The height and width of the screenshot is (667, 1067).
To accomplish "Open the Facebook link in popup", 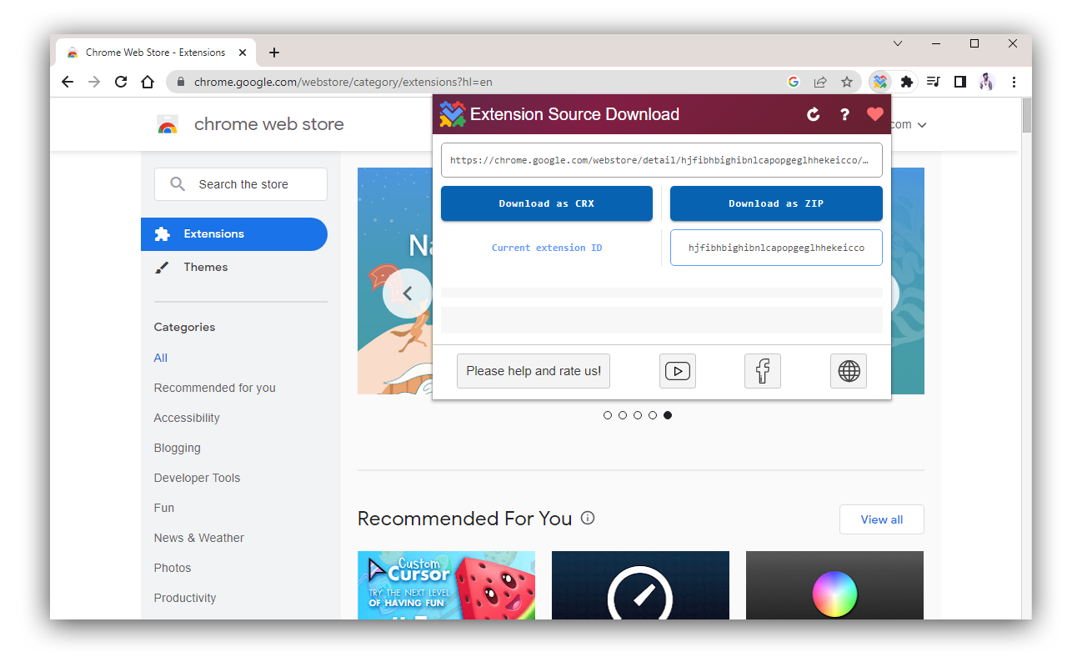I will point(763,371).
